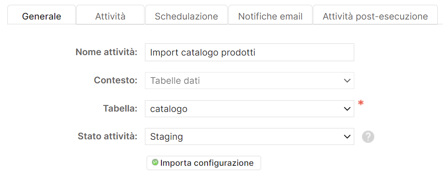Focus the Nome attività text field

[249, 53]
